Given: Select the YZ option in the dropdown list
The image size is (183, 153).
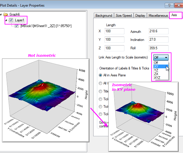Looking at the screenshot, I should click(156, 70).
